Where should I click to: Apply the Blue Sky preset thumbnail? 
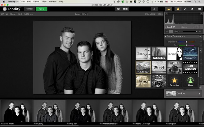[50, 111]
